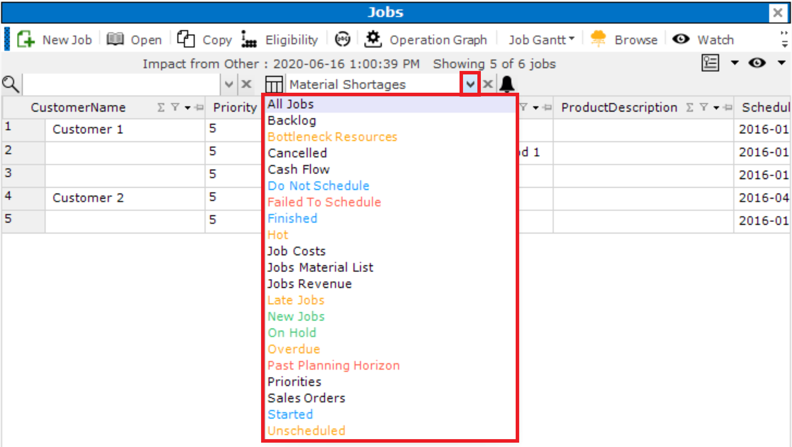Choose Jobs Revenue entry
Screen dimensions: 792x447
point(390,284)
